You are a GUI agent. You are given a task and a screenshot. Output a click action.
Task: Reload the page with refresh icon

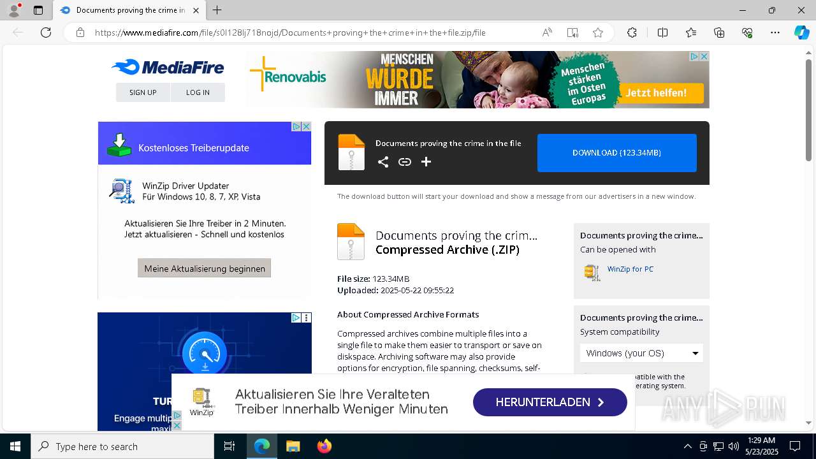tap(46, 33)
